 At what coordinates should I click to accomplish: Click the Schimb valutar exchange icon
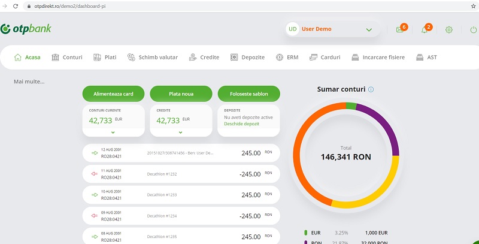click(x=131, y=57)
